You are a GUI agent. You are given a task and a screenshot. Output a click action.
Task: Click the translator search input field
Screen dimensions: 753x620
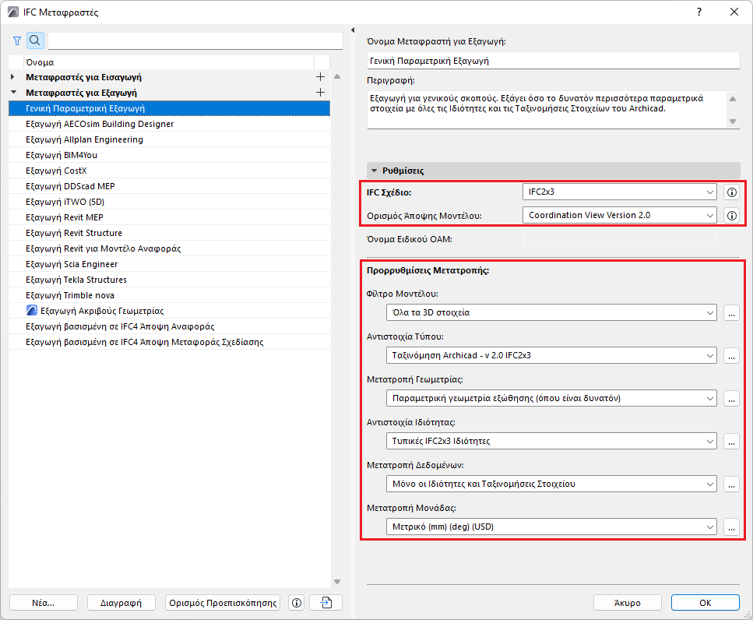[195, 41]
